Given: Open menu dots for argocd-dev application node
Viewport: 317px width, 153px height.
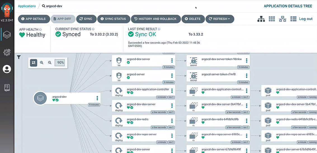Looking at the screenshot, I should click(x=97, y=98).
